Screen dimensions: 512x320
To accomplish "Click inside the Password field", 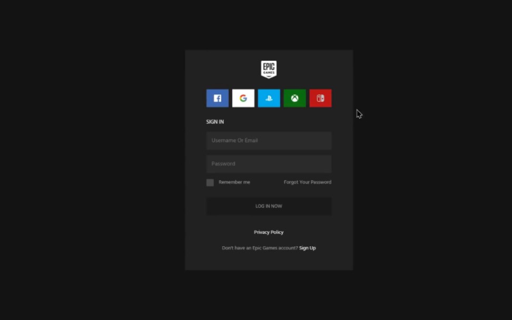I will (x=269, y=163).
